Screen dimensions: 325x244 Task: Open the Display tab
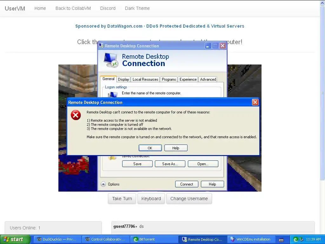coord(123,79)
